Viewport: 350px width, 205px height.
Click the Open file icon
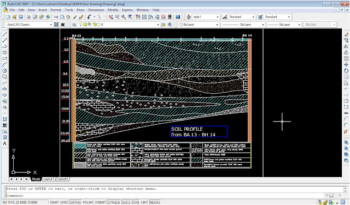click(15, 17)
